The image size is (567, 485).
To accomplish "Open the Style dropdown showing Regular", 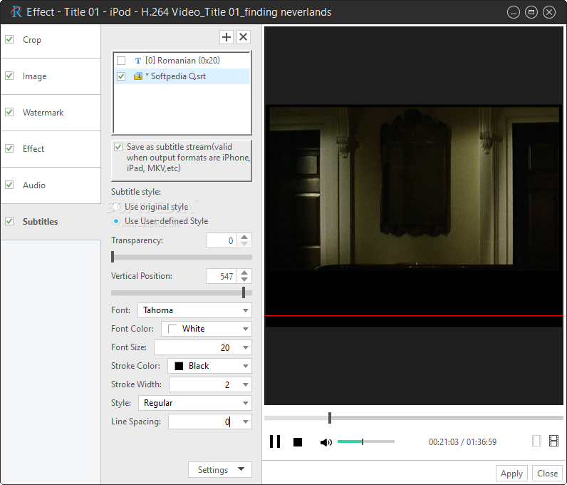I will [x=195, y=403].
